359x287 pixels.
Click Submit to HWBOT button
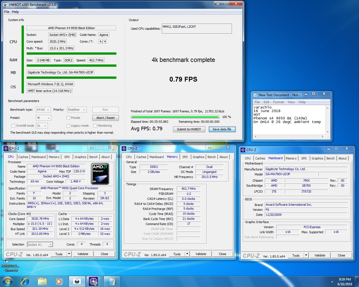pyautogui.click(x=189, y=129)
